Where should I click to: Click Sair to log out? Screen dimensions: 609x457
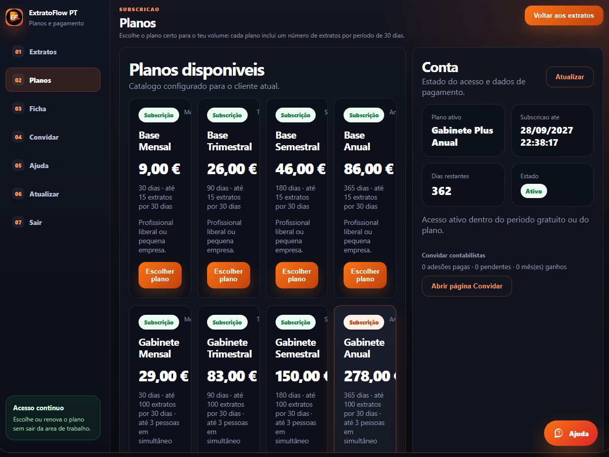tap(53, 222)
